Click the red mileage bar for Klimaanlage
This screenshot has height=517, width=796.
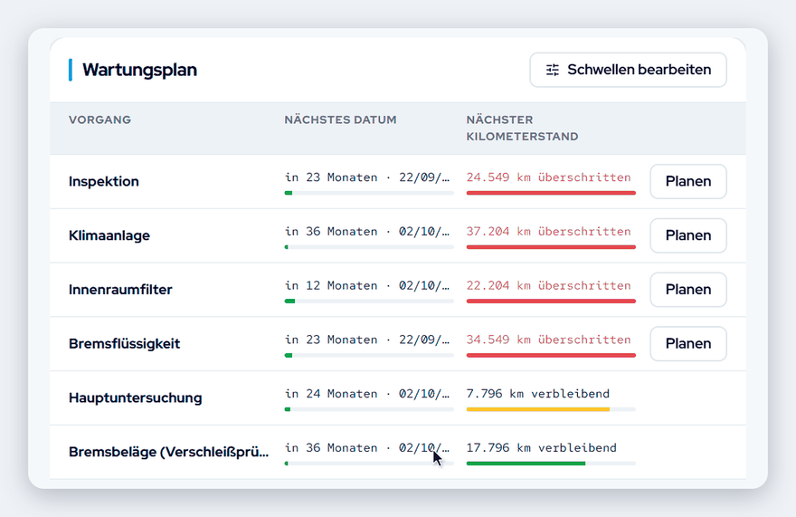tap(551, 247)
